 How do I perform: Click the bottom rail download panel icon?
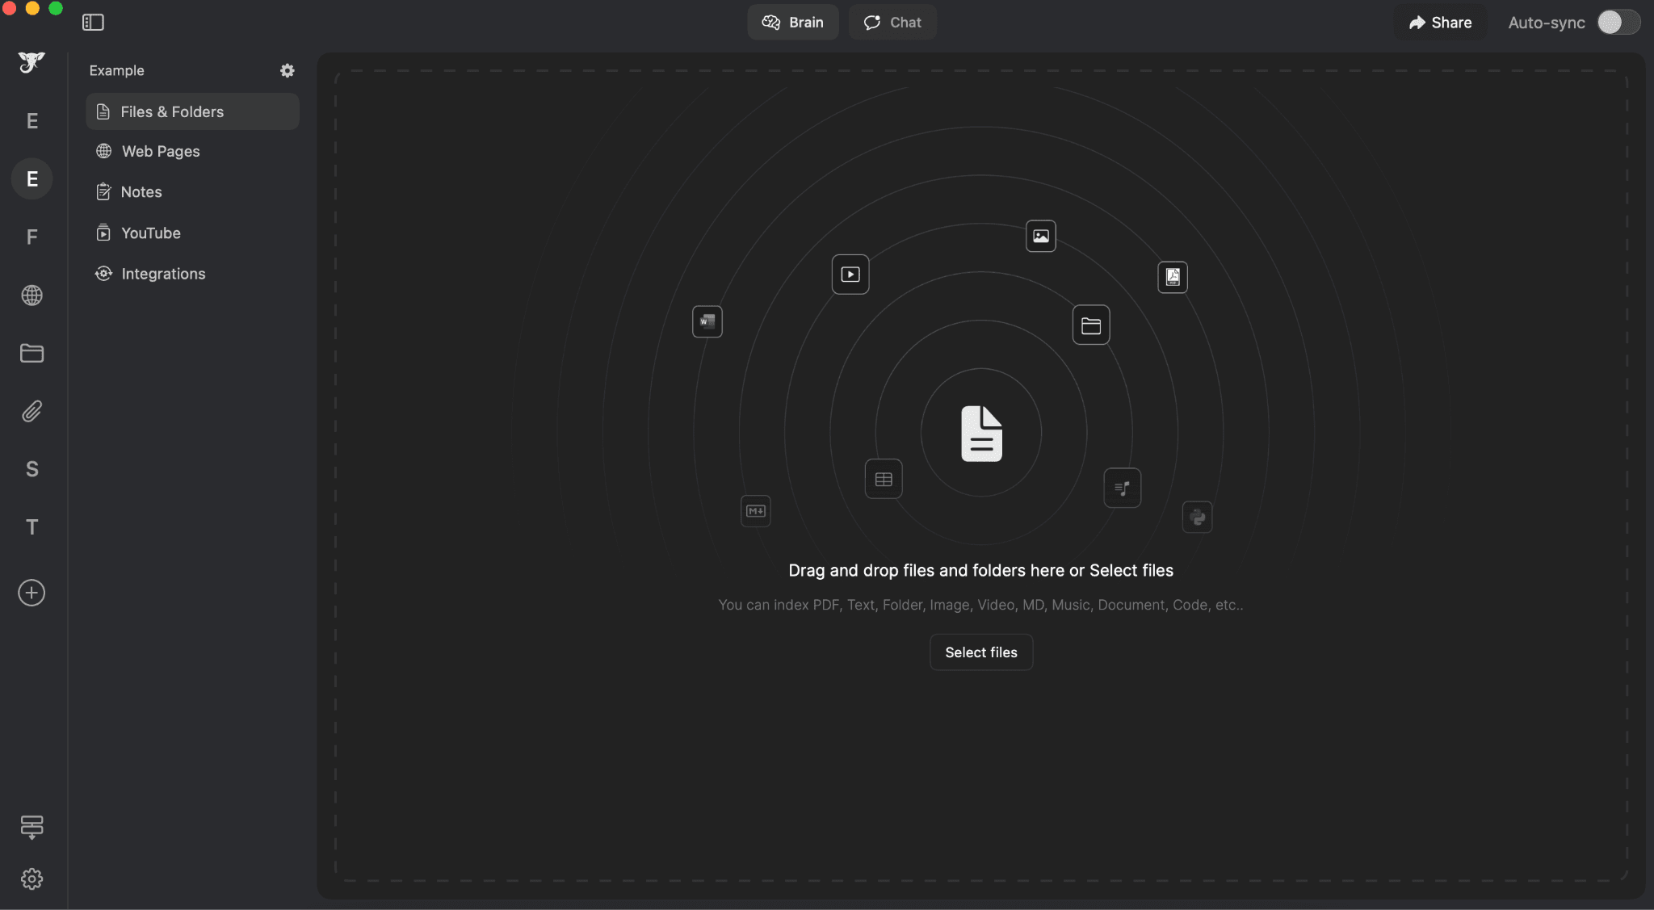31,827
